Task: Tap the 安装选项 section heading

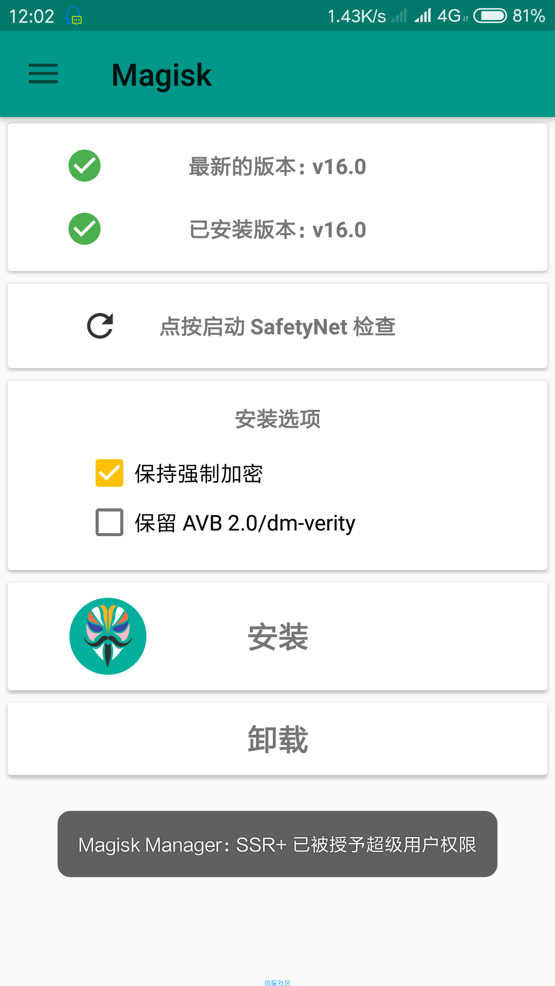Action: pos(277,419)
